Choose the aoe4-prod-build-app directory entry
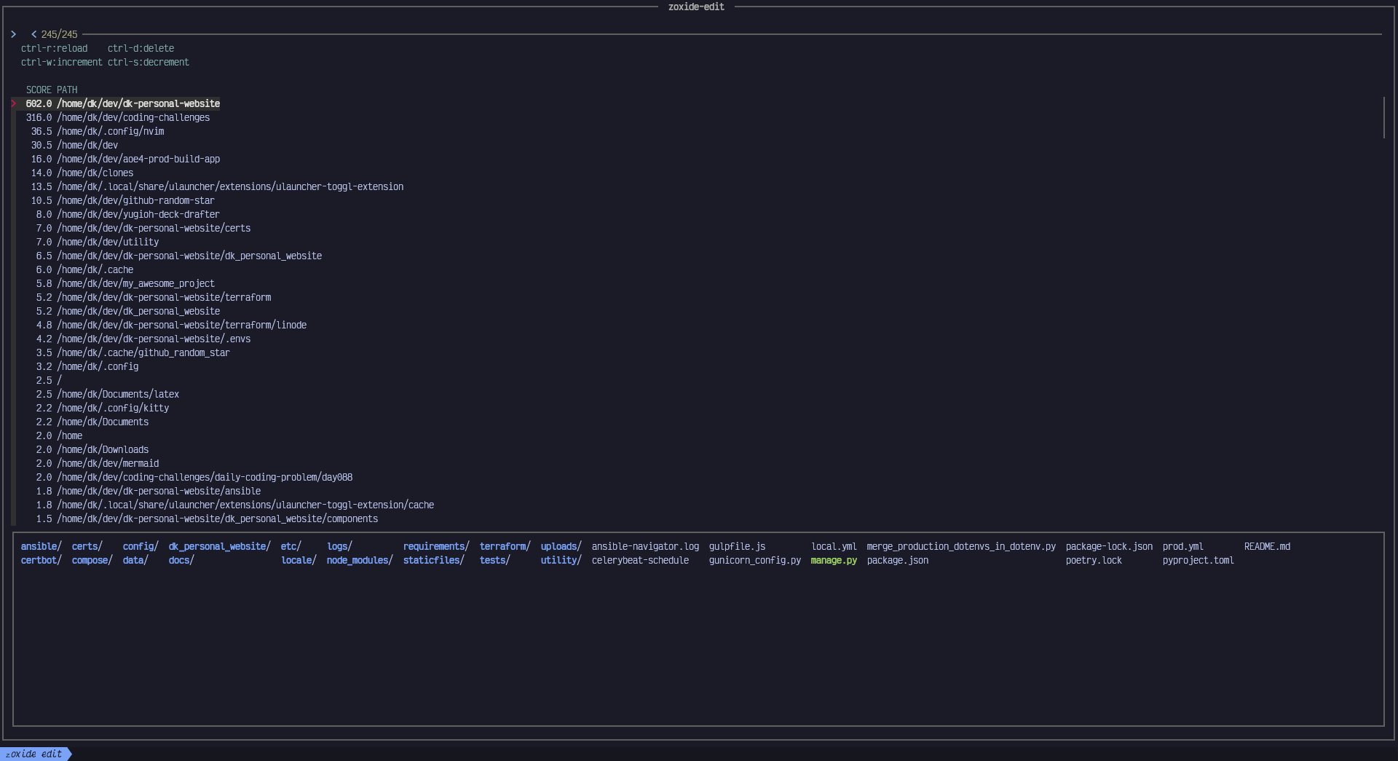Viewport: 1398px width, 761px height. [x=138, y=159]
